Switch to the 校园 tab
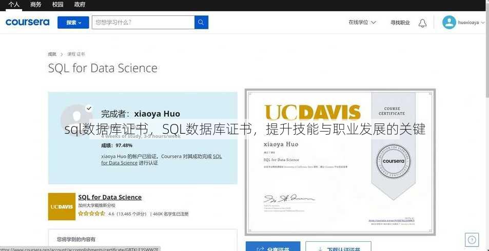The image size is (489, 251). pos(57,5)
